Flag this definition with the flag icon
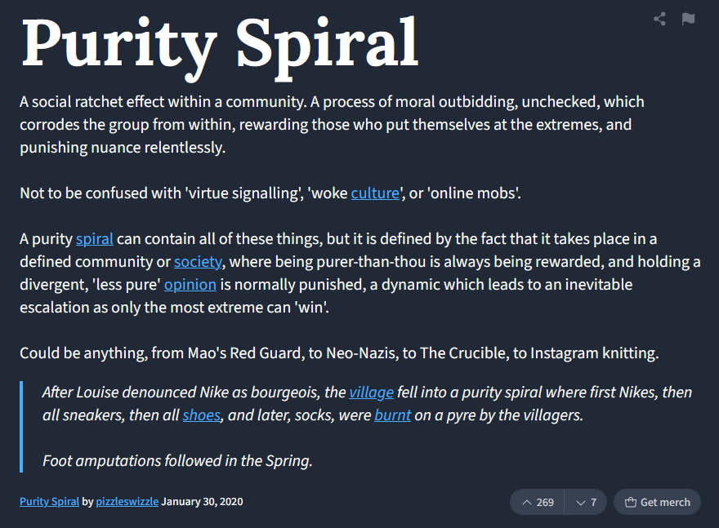719x528 pixels. coord(688,19)
